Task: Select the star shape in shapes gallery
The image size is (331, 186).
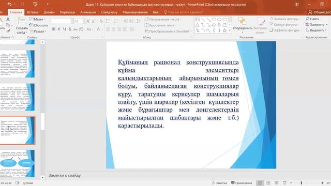Action: pos(224,30)
